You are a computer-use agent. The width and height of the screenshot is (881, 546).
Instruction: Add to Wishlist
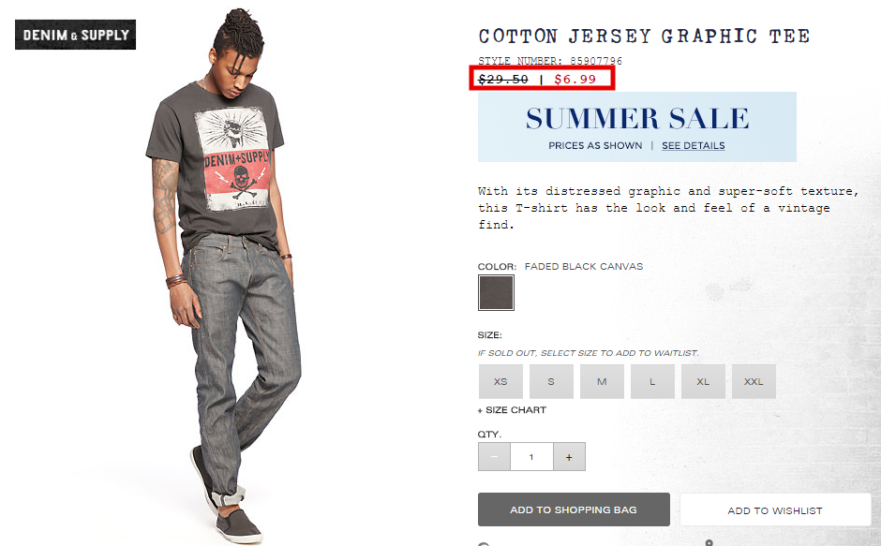775,510
